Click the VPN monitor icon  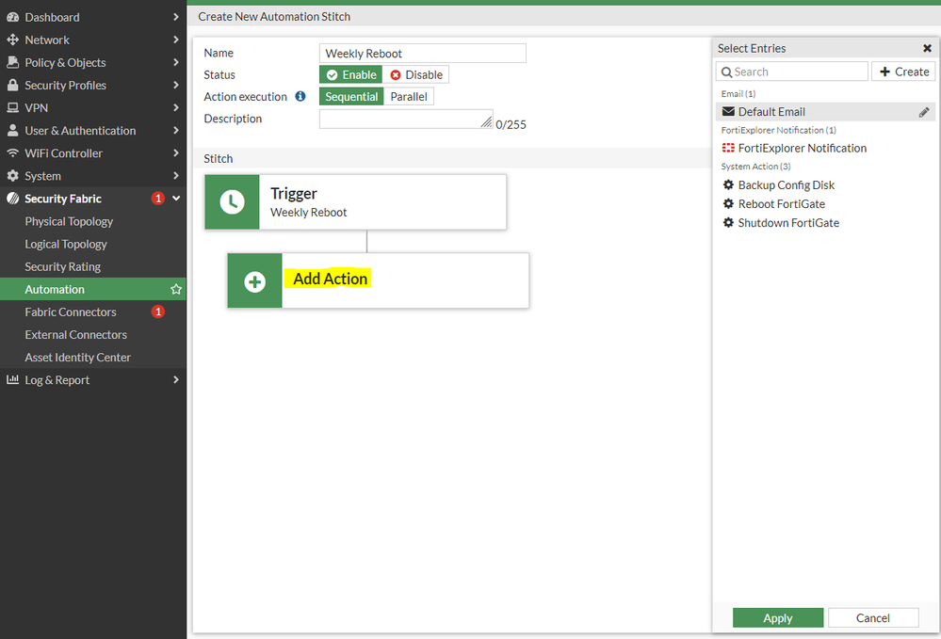(x=12, y=108)
